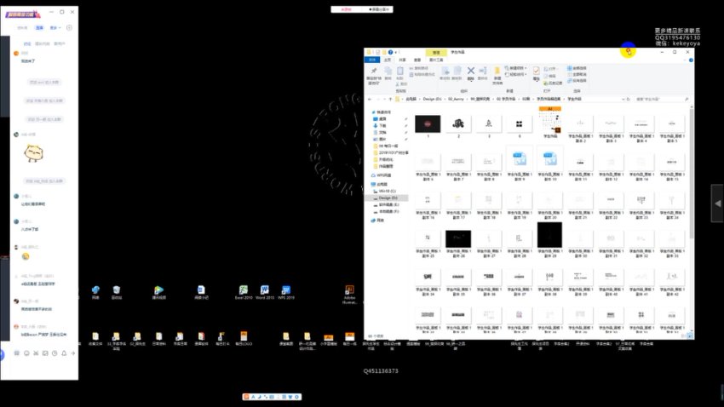The width and height of the screenshot is (724, 407).
Task: Click the image icon in chat toolbar
Action: (x=45, y=353)
